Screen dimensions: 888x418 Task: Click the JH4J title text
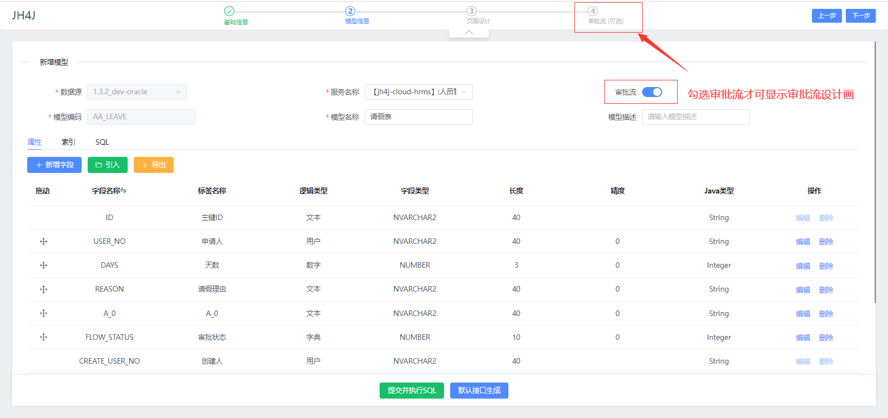click(x=24, y=15)
